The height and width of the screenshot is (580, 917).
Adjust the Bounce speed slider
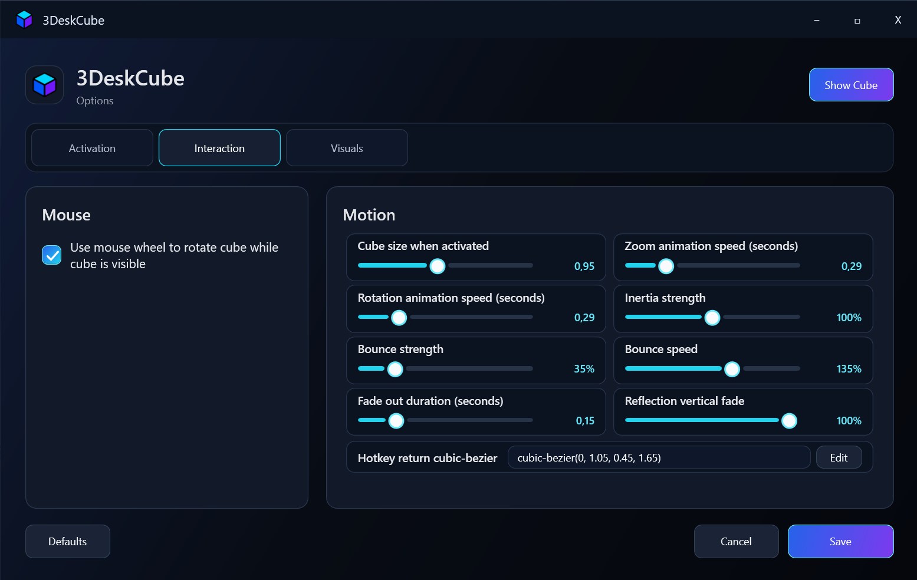pos(712,369)
